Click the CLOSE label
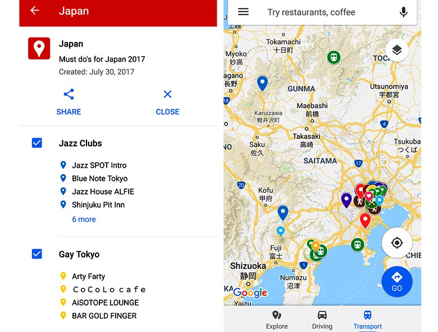This screenshot has width=438, height=332. pos(167,112)
